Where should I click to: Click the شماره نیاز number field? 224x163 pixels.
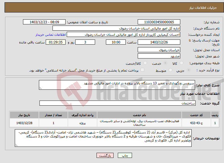pyautogui.click(x=159, y=22)
